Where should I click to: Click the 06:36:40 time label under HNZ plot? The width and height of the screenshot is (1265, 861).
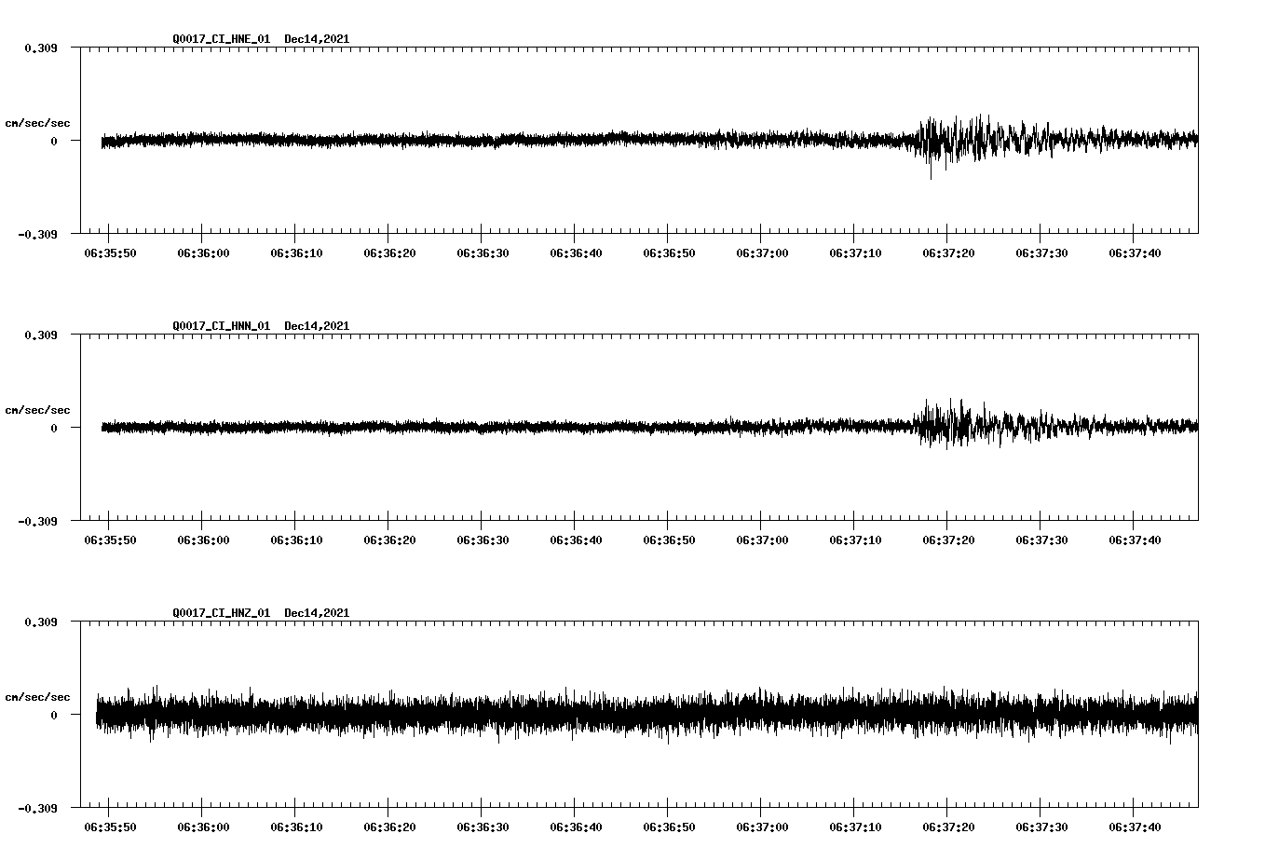tap(576, 827)
